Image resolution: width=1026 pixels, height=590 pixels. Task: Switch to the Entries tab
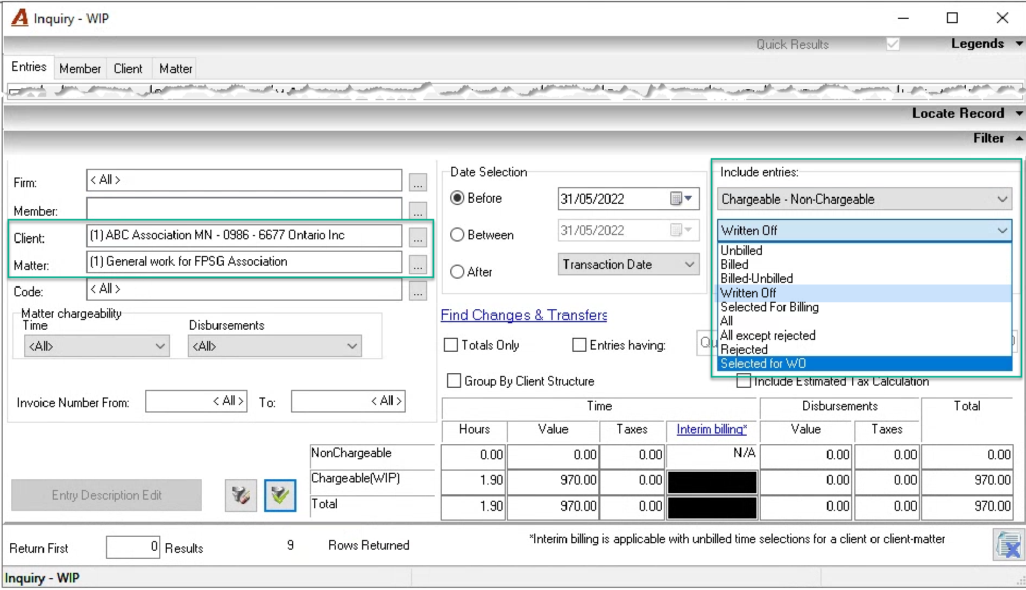tap(29, 67)
